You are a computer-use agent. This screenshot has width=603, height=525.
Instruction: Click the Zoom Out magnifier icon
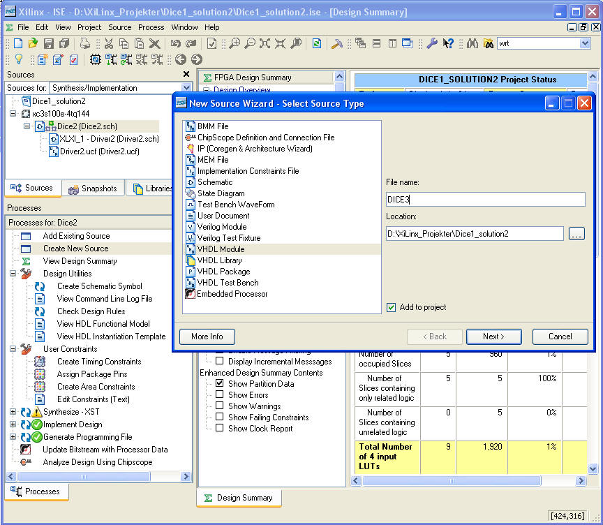[250, 43]
